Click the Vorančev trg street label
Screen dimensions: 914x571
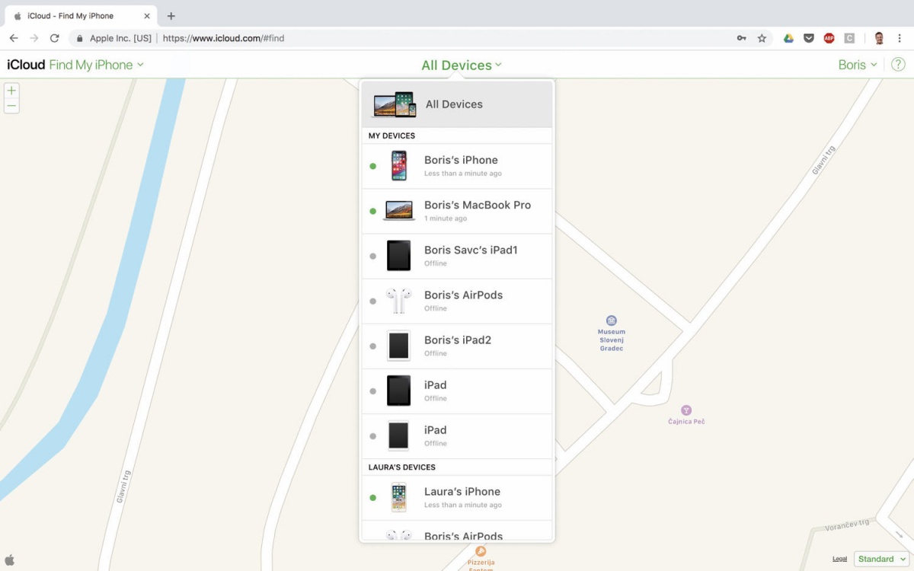pyautogui.click(x=847, y=525)
